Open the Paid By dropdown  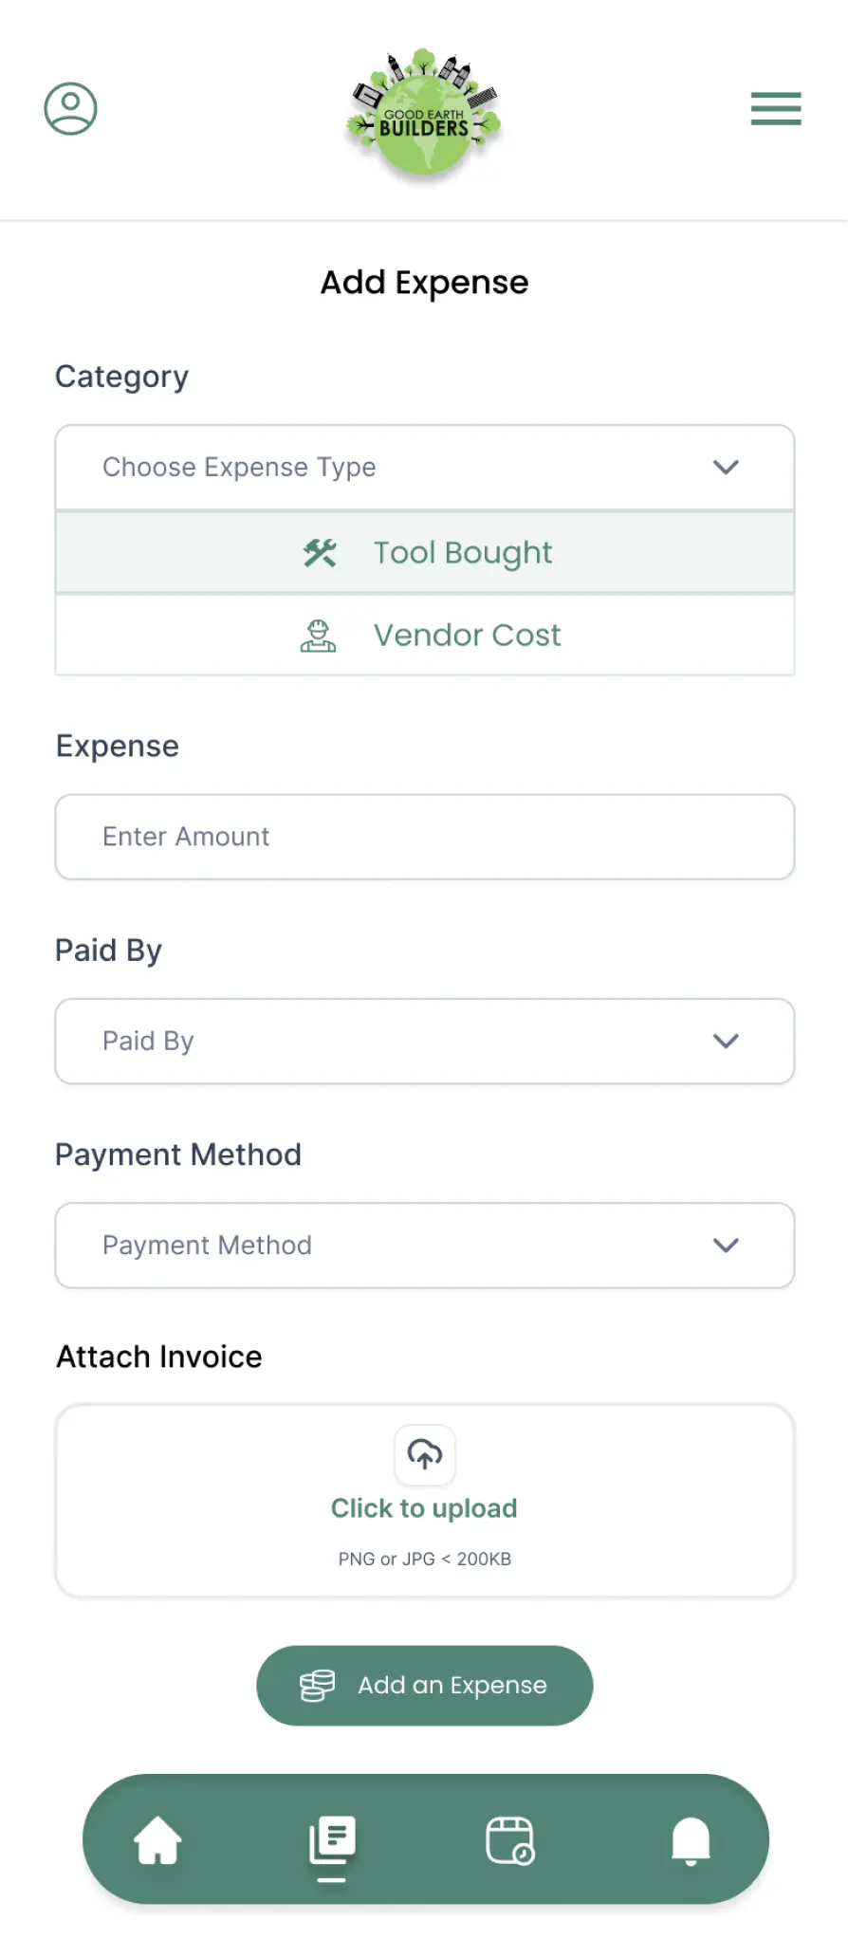point(424,1041)
